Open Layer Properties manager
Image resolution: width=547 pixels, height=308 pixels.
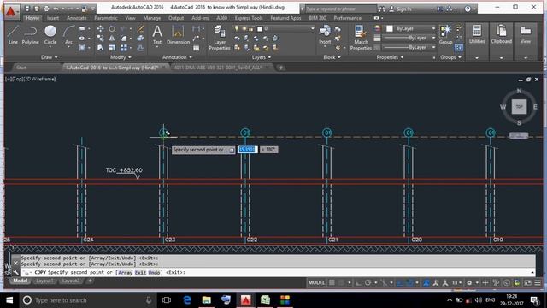pyautogui.click(x=220, y=38)
